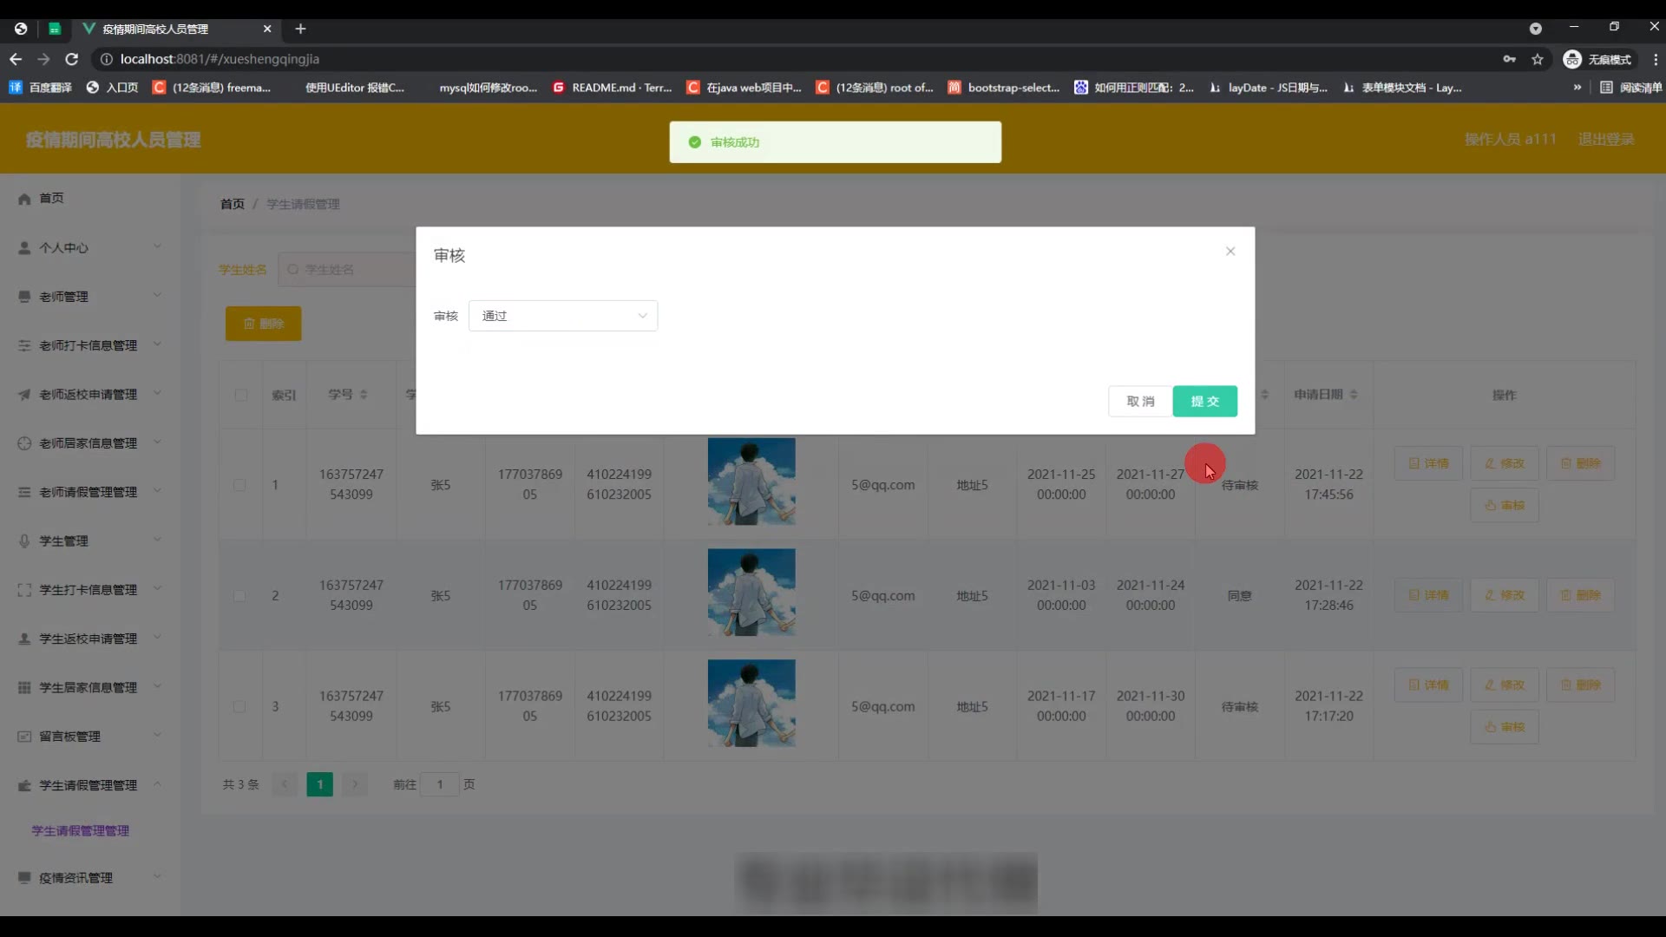This screenshot has height=937, width=1666.
Task: Click the 首页 home icon in sidebar
Action: pyautogui.click(x=24, y=199)
